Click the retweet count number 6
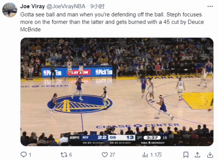Viewport: 219px width, 161px height. [71, 155]
